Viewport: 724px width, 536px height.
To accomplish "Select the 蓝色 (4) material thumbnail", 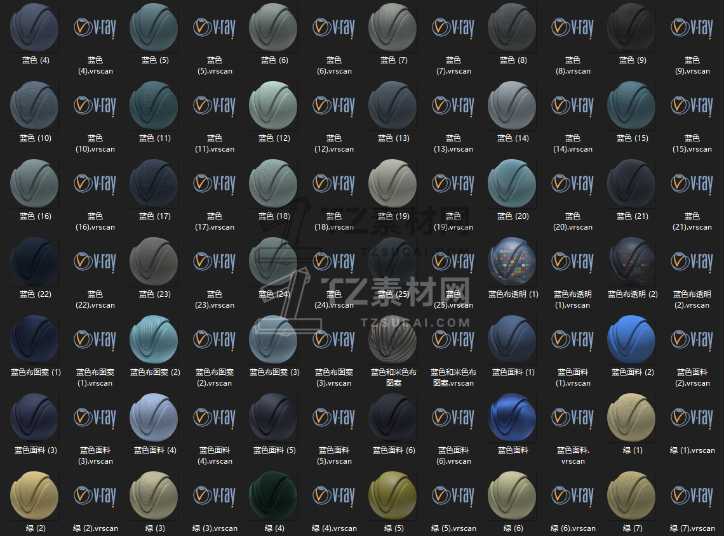I will pos(35,28).
